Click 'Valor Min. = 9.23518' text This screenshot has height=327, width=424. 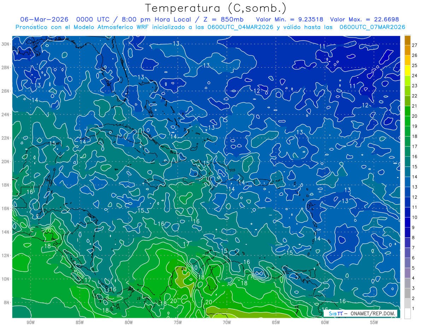point(289,19)
